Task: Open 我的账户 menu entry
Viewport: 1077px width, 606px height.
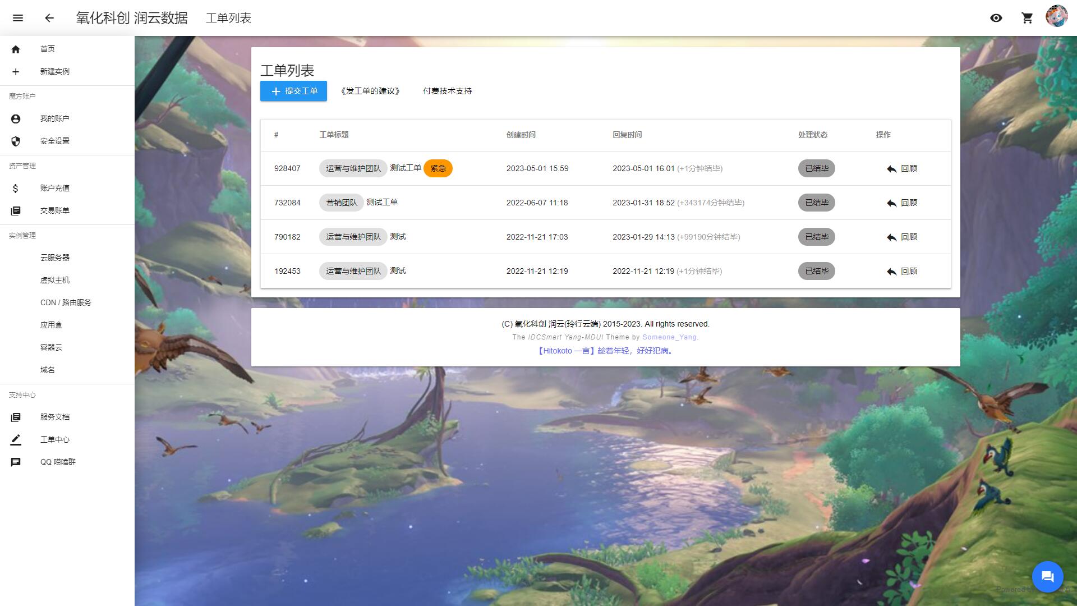Action: pyautogui.click(x=67, y=119)
